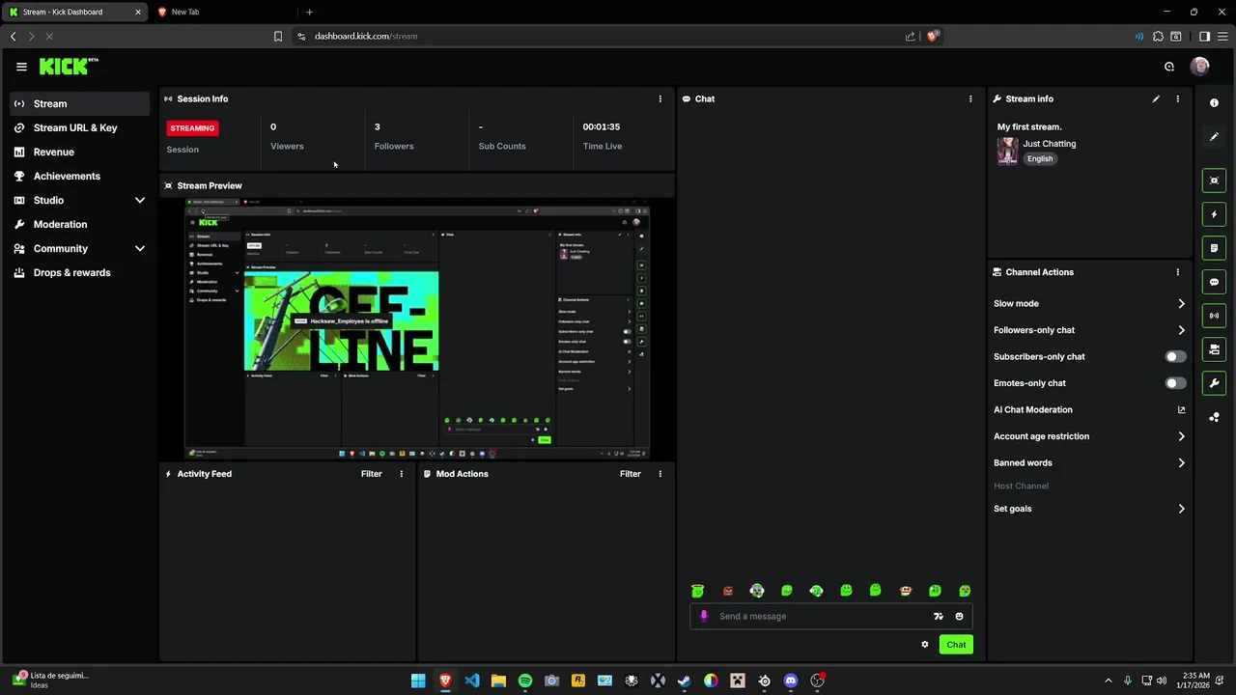Open the hamburger menu beside the Kick logo
The width and height of the screenshot is (1236, 695).
coord(21,67)
